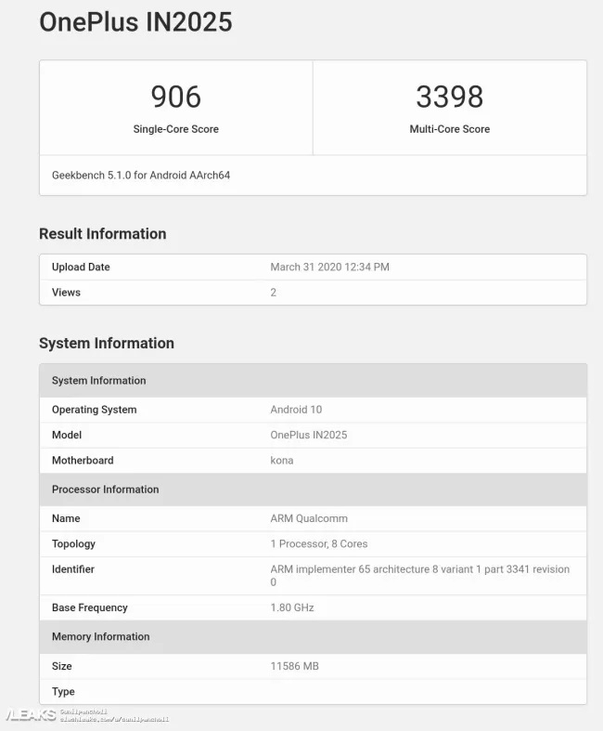Select the OnePlus IN2025 model value
Image resolution: width=603 pixels, height=731 pixels.
pos(309,435)
